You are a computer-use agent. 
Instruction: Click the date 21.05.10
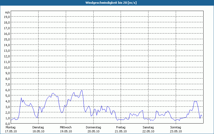coord(121,131)
